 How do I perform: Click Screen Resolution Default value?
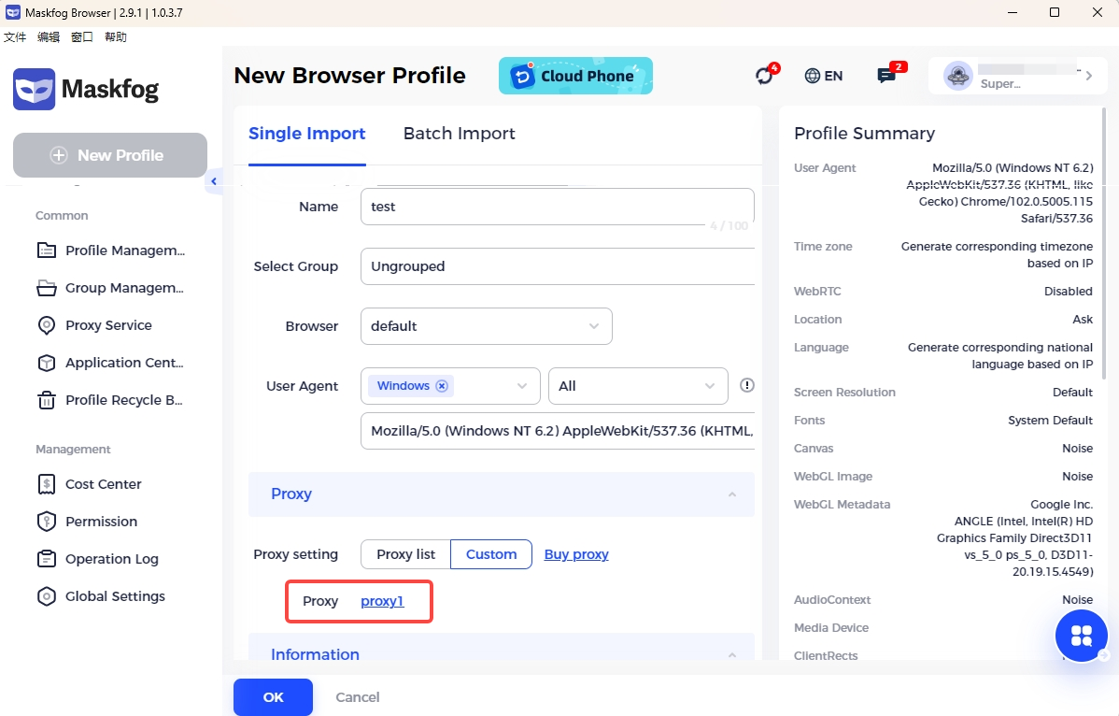click(x=1072, y=393)
